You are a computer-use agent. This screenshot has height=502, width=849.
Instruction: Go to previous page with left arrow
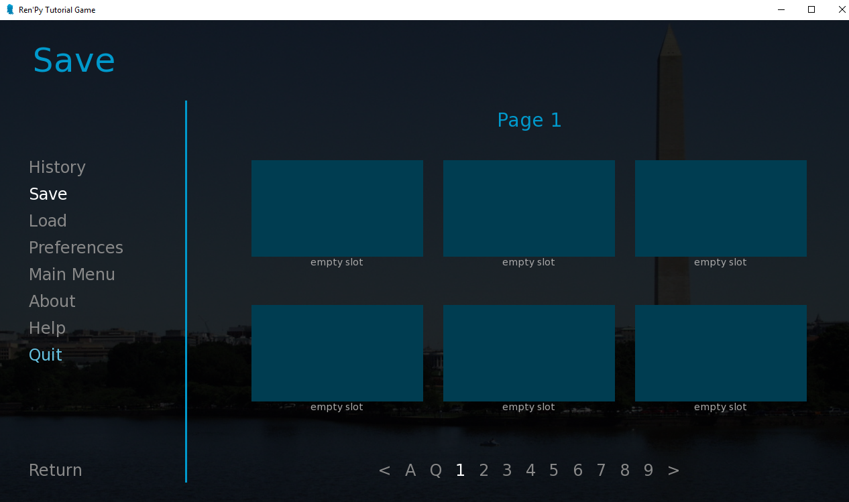pyautogui.click(x=384, y=470)
